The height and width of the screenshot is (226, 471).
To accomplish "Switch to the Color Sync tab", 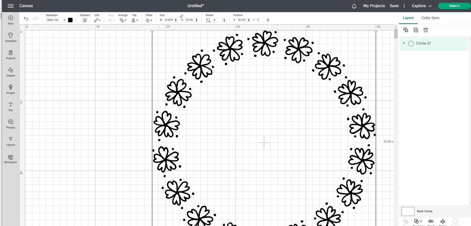I will click(430, 18).
